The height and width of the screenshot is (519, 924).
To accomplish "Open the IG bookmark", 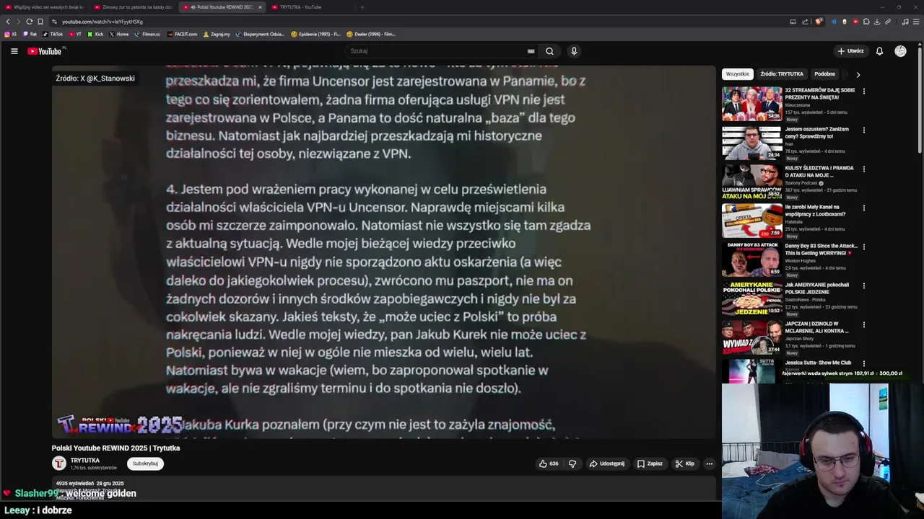I will (11, 34).
